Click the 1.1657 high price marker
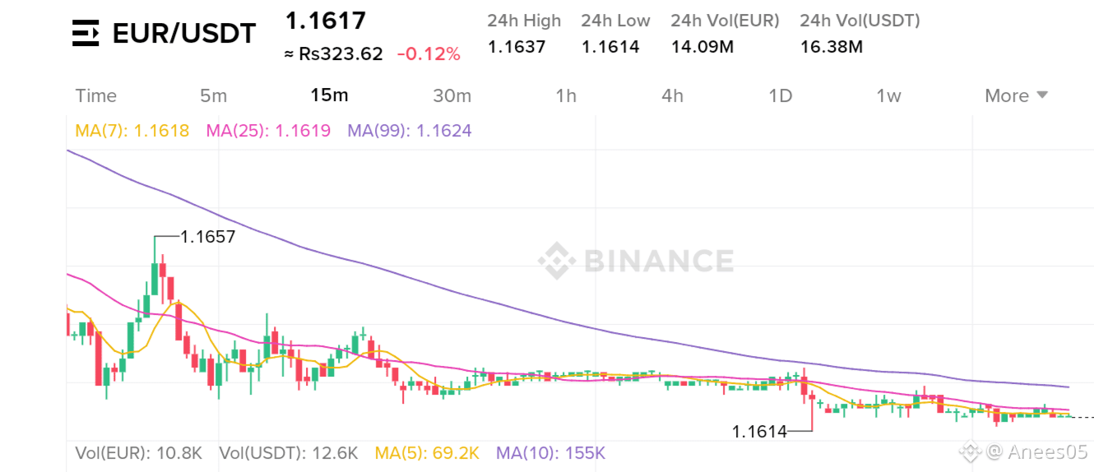This screenshot has width=1094, height=472. 208,237
